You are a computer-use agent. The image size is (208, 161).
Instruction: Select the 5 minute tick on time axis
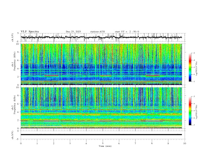click(x=103, y=143)
